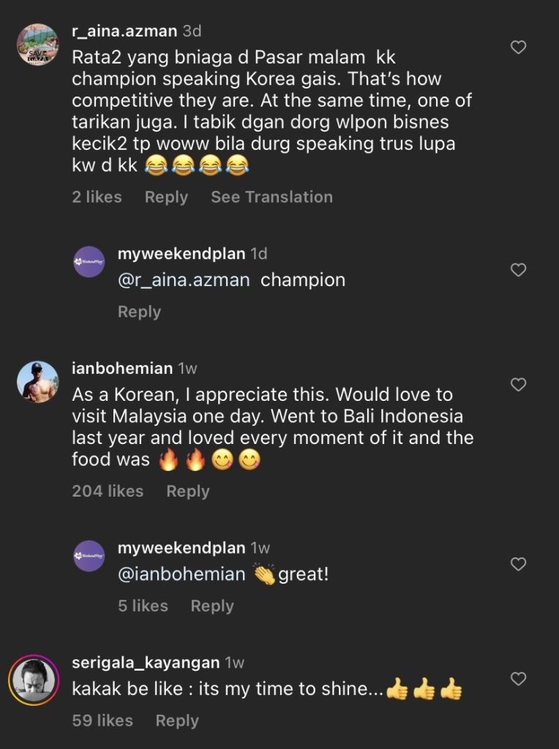
Task: Toggle like on myweekendplan's champion reply heart
Action: (x=518, y=270)
